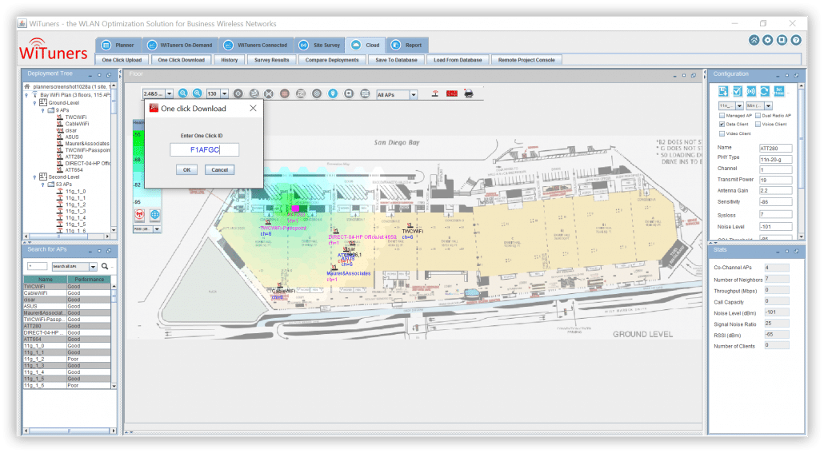Click the checkmark apply icon in Configuration
The width and height of the screenshot is (824, 453).
coord(738,91)
